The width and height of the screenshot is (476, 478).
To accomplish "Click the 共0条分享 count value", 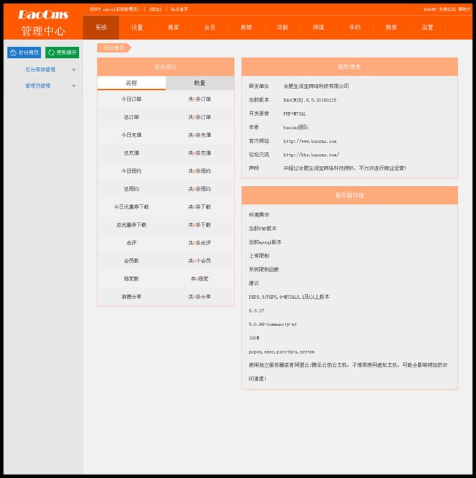I will [199, 297].
